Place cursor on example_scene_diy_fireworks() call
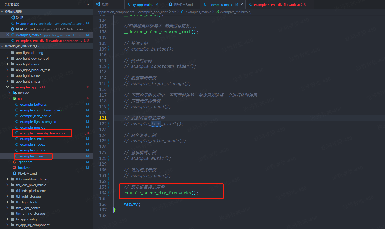 pyautogui.click(x=161, y=193)
